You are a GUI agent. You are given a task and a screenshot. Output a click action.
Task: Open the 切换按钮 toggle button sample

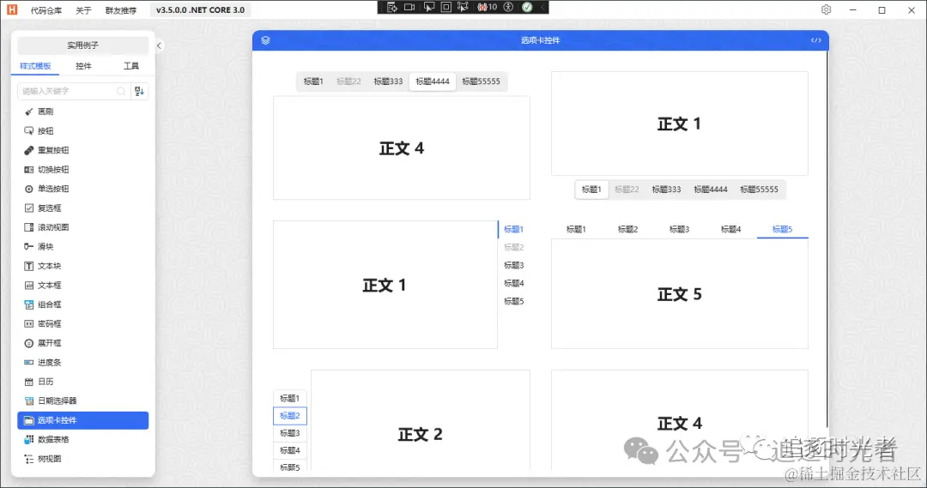(82, 170)
